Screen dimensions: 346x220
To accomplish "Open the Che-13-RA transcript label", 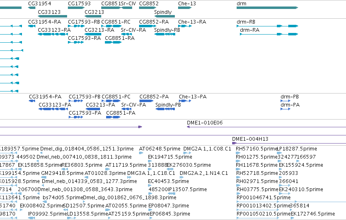I will (192, 22).
